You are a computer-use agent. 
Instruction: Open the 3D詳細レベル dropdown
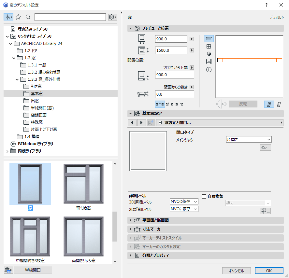(183, 201)
